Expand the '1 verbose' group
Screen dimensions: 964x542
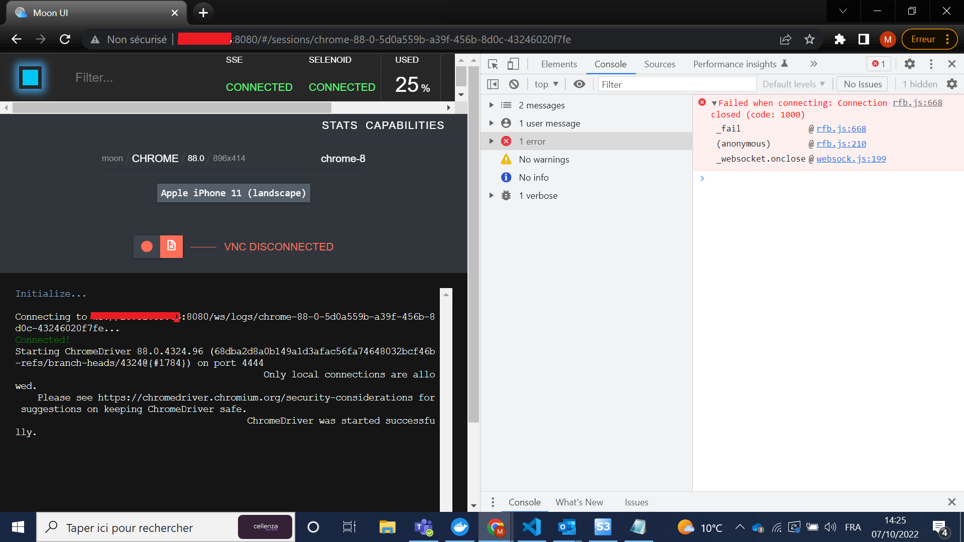(491, 195)
